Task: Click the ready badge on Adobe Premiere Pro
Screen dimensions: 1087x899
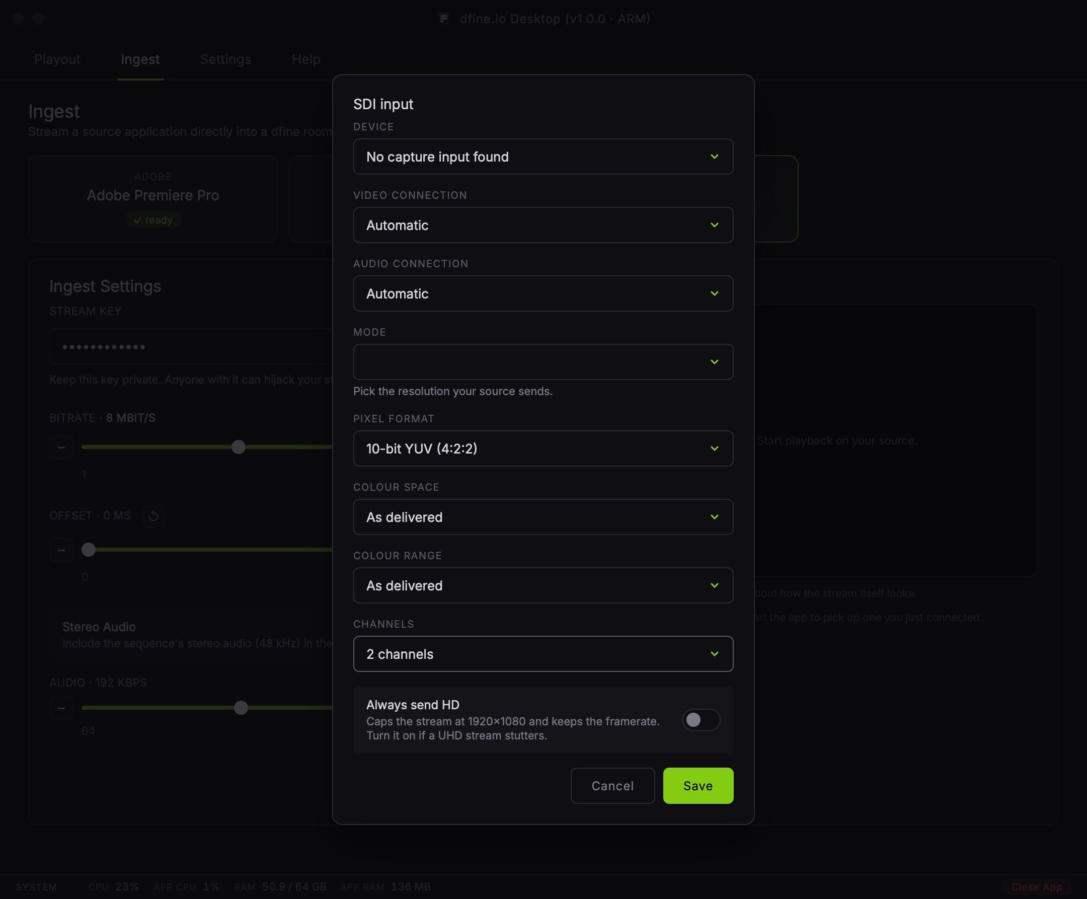Action: 152,219
